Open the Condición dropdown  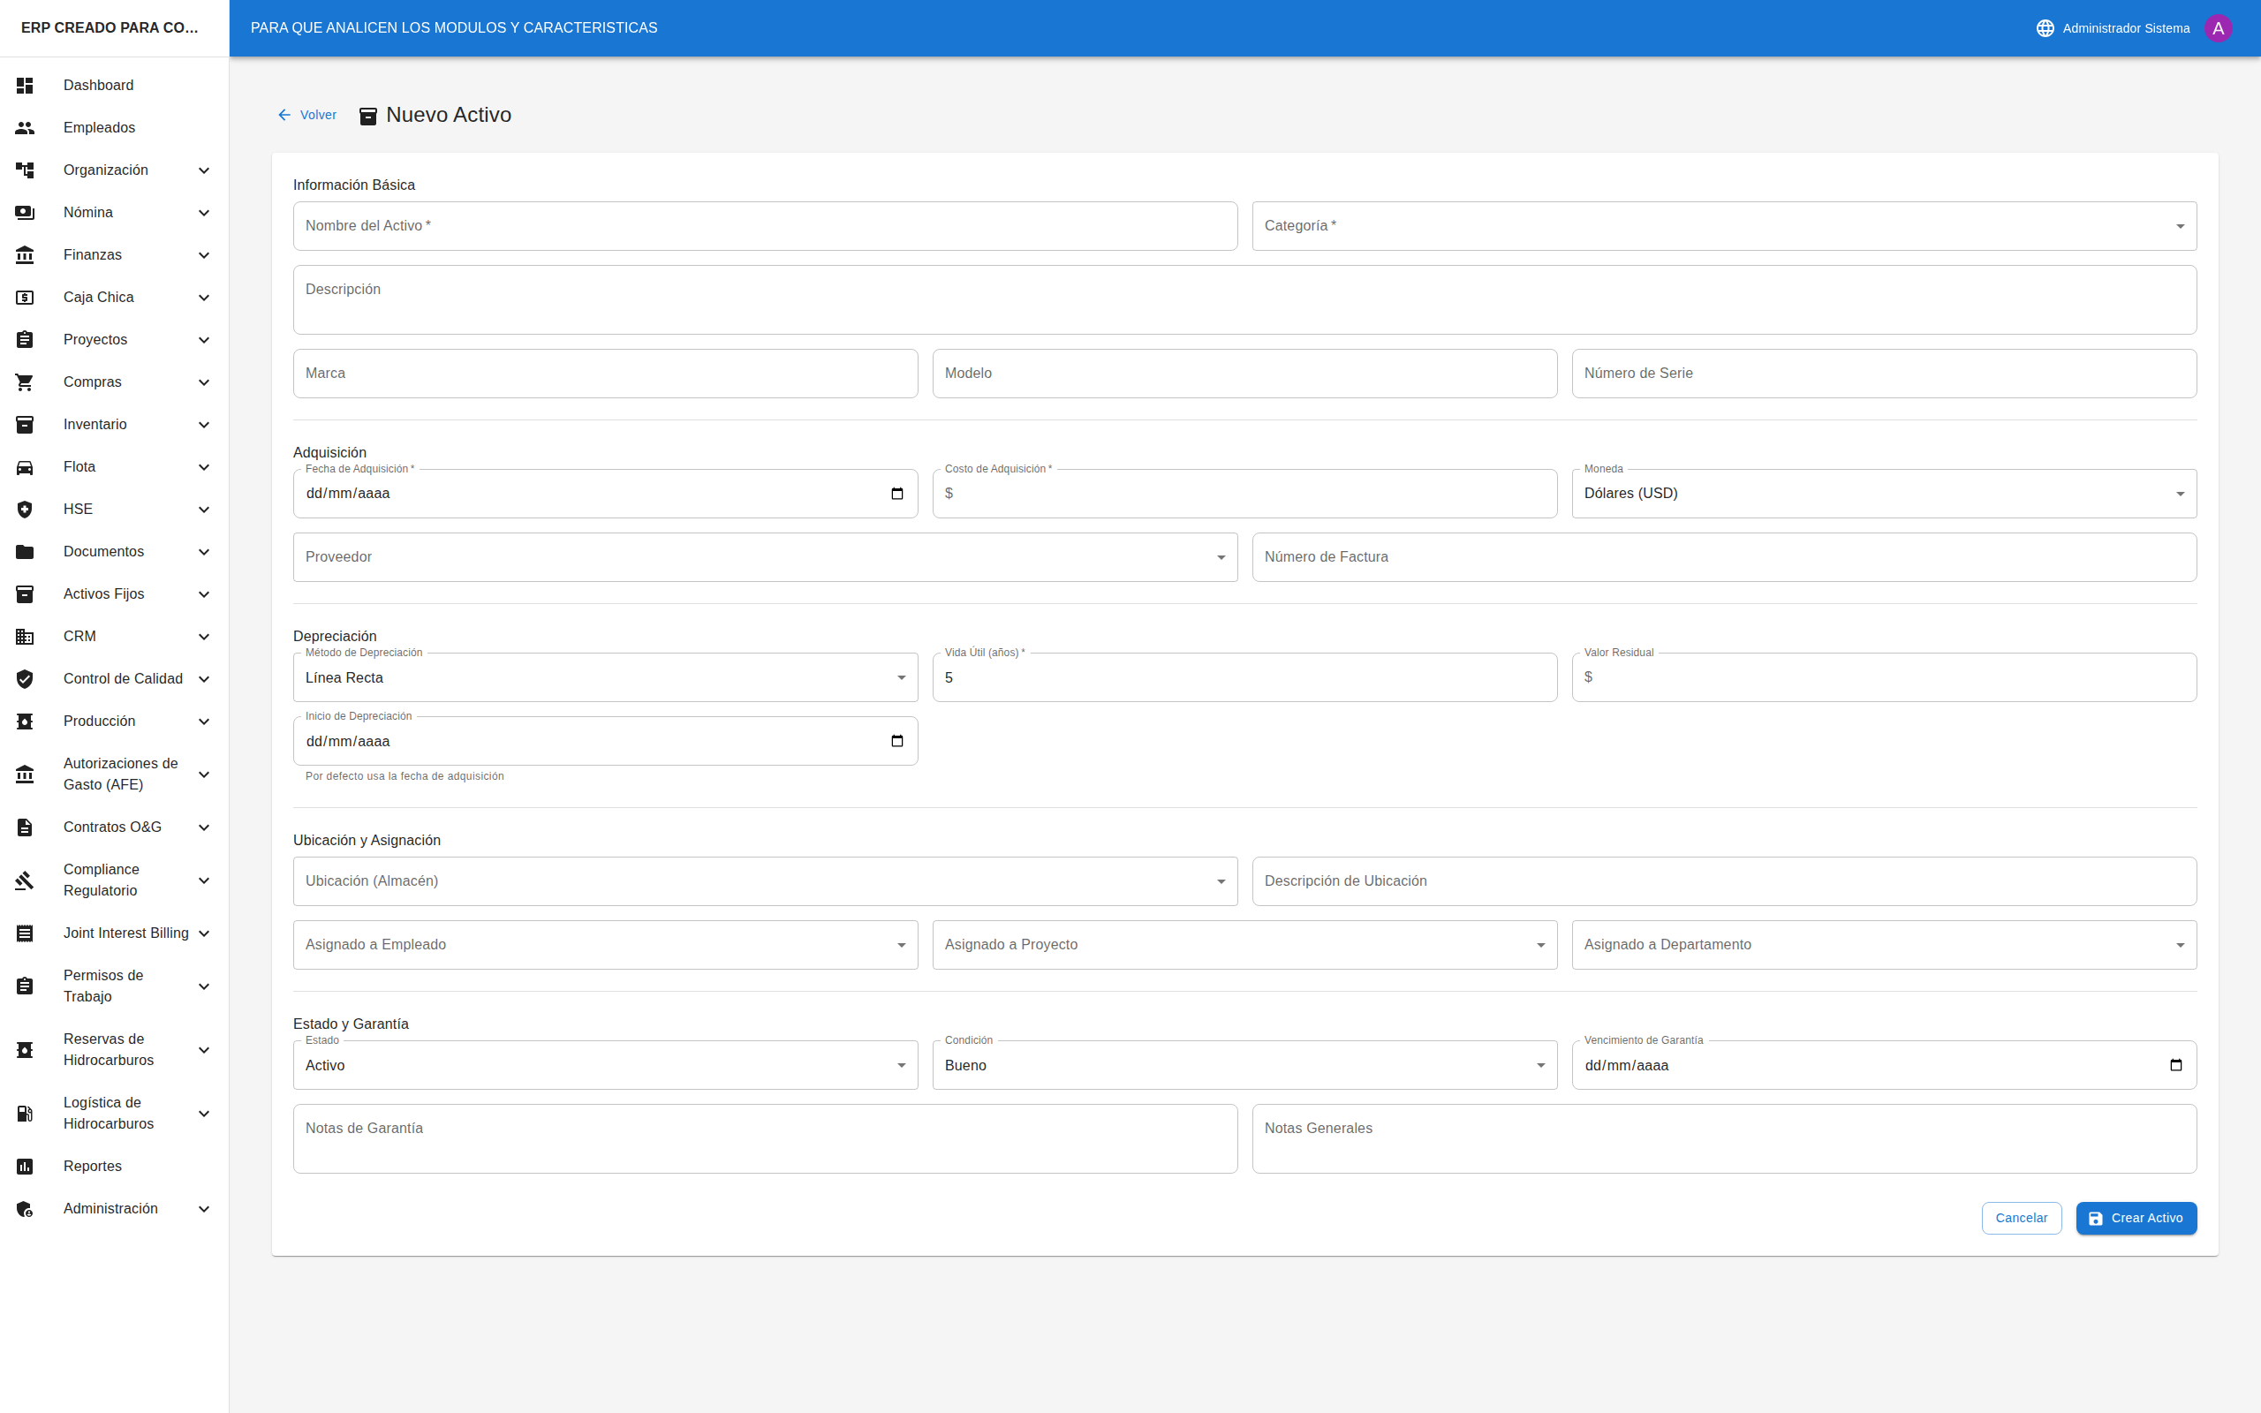1244,1065
